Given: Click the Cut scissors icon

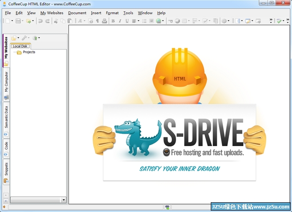Looking at the screenshot, I should pyautogui.click(x=55, y=21).
